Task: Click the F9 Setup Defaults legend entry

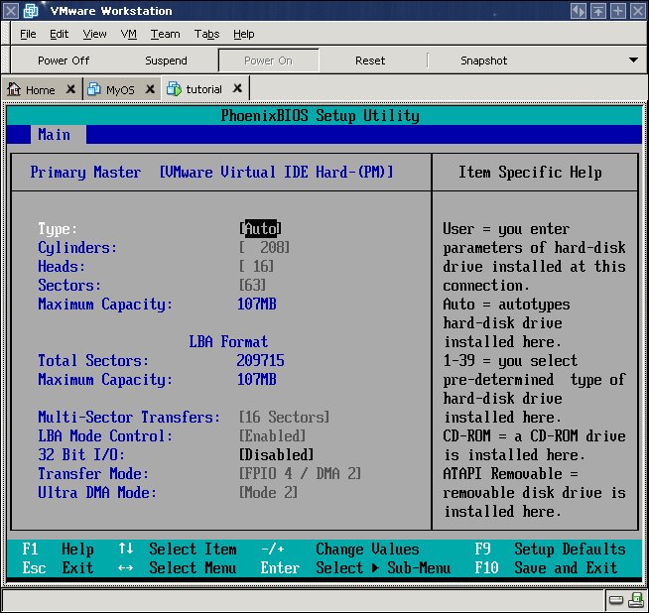Action: pos(550,549)
